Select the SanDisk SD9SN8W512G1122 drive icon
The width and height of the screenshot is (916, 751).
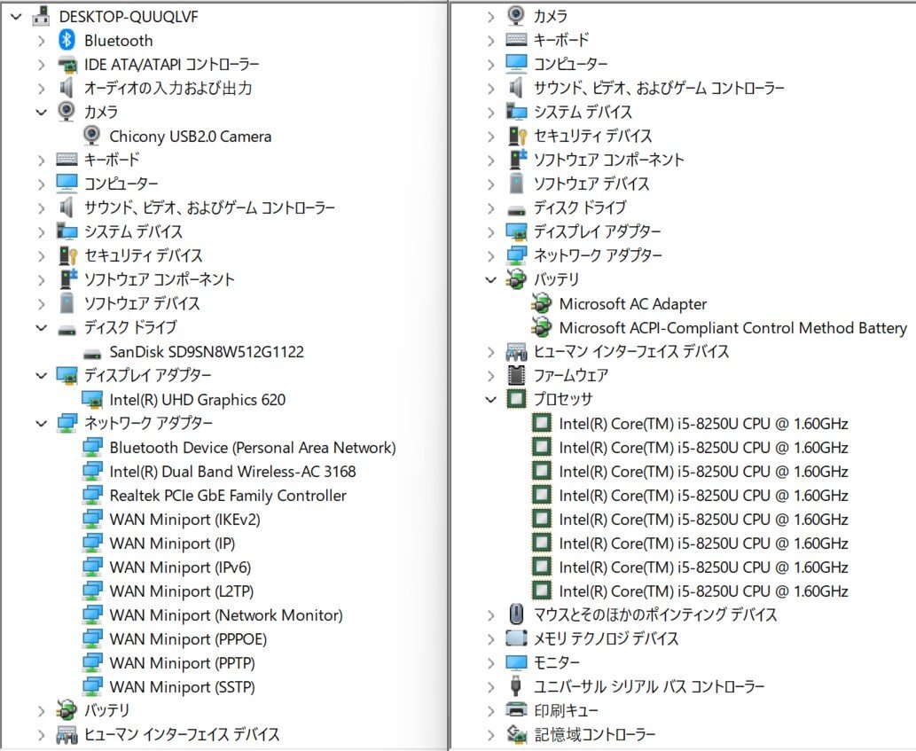point(92,354)
